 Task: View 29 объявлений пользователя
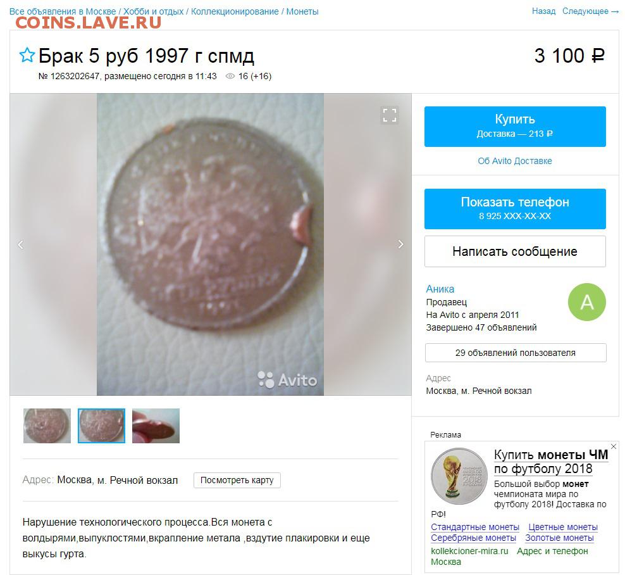tap(516, 353)
